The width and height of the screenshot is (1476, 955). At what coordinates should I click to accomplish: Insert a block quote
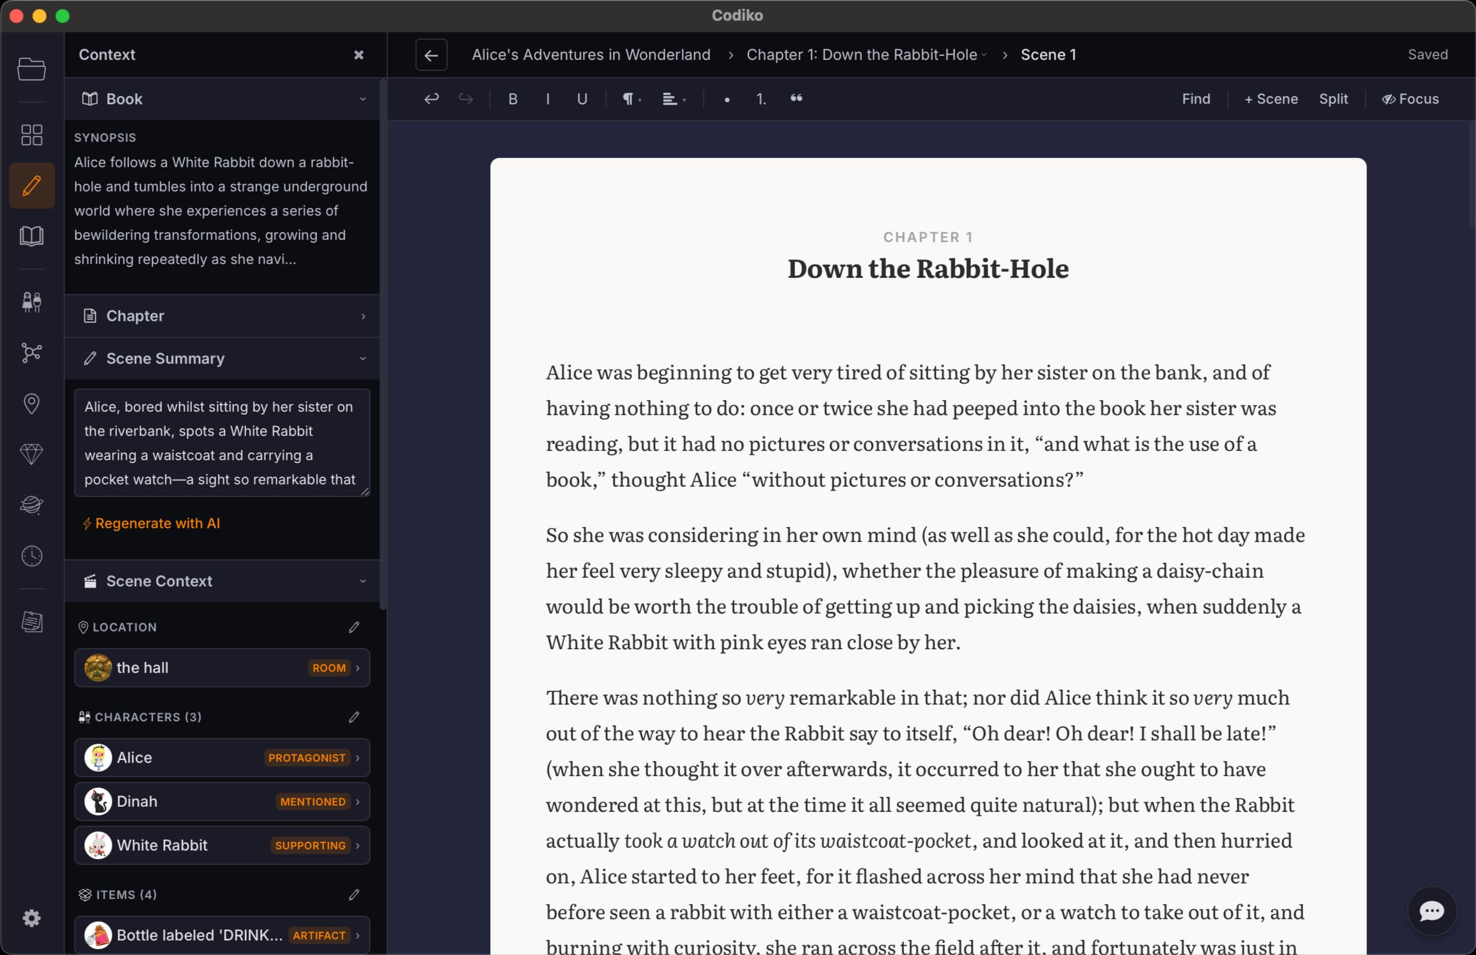(797, 99)
